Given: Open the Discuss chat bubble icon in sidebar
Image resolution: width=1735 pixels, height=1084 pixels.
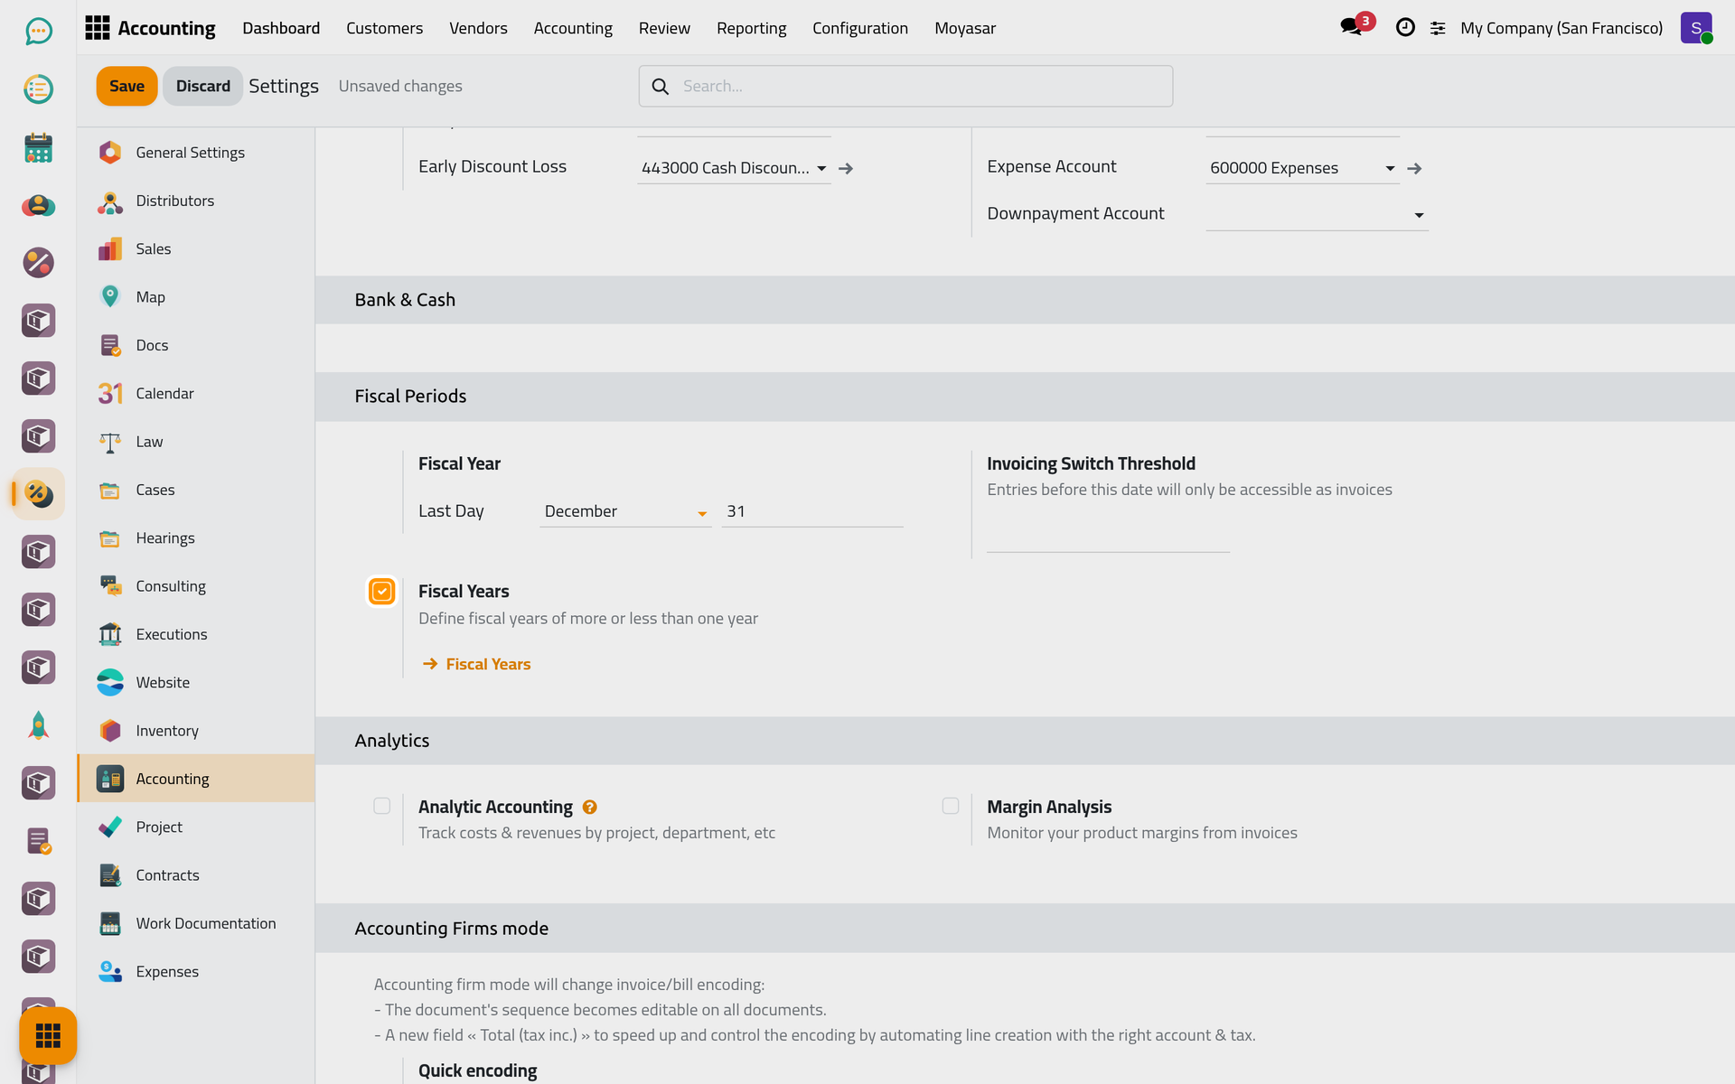Looking at the screenshot, I should [x=38, y=32].
